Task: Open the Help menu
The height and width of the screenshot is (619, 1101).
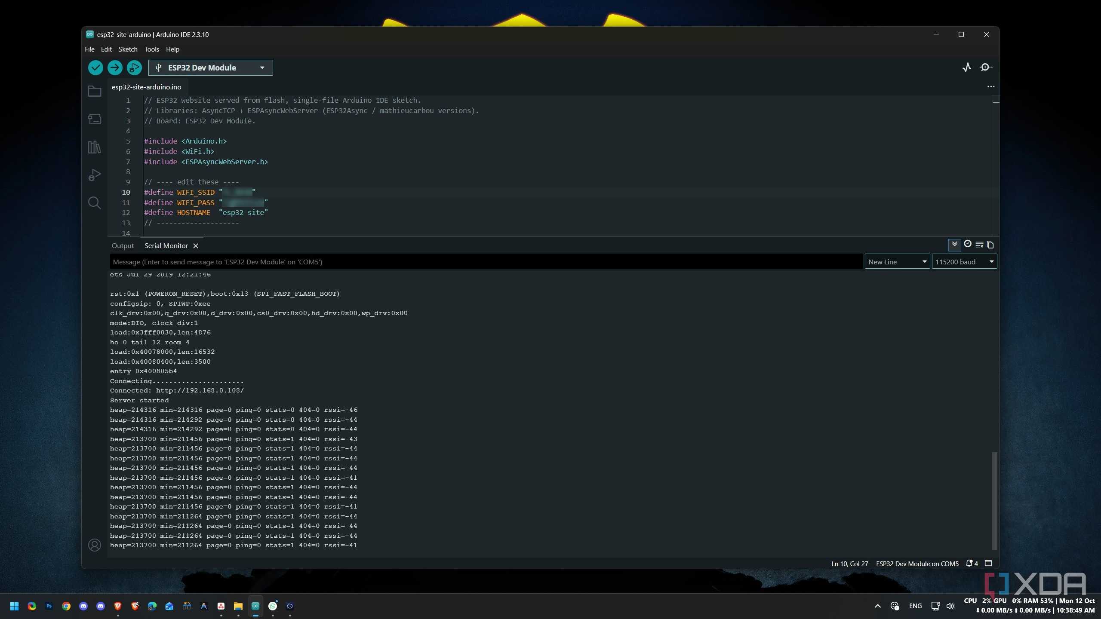Action: tap(172, 49)
